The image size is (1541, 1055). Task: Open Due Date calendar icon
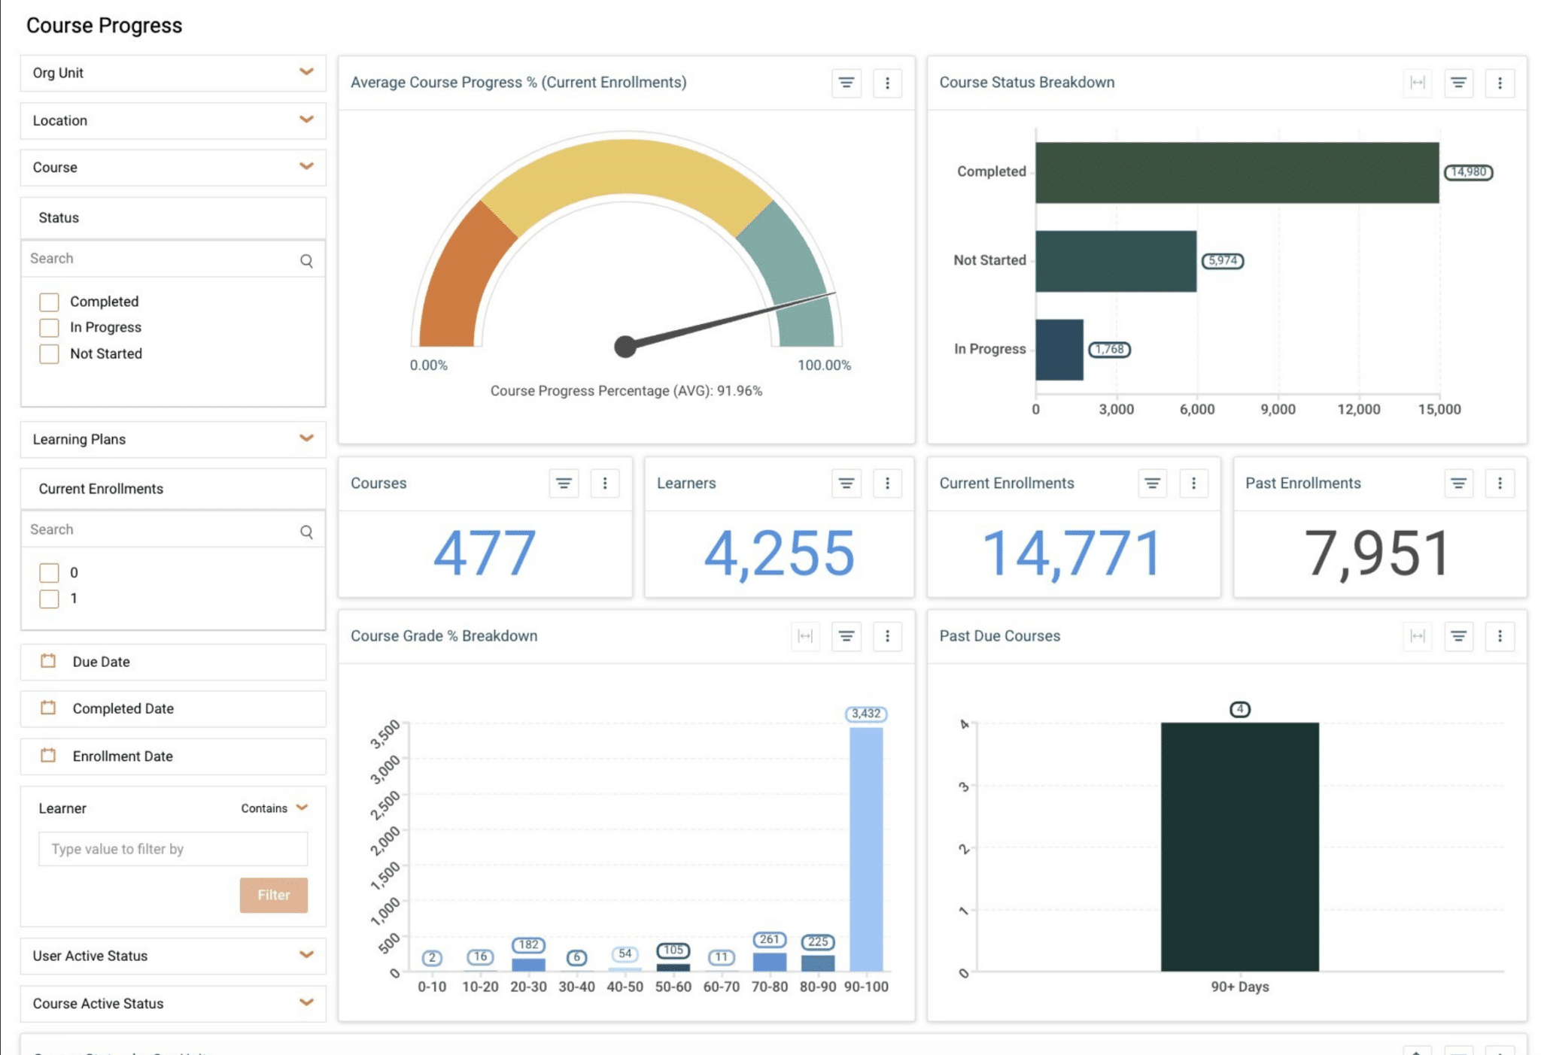(x=48, y=661)
